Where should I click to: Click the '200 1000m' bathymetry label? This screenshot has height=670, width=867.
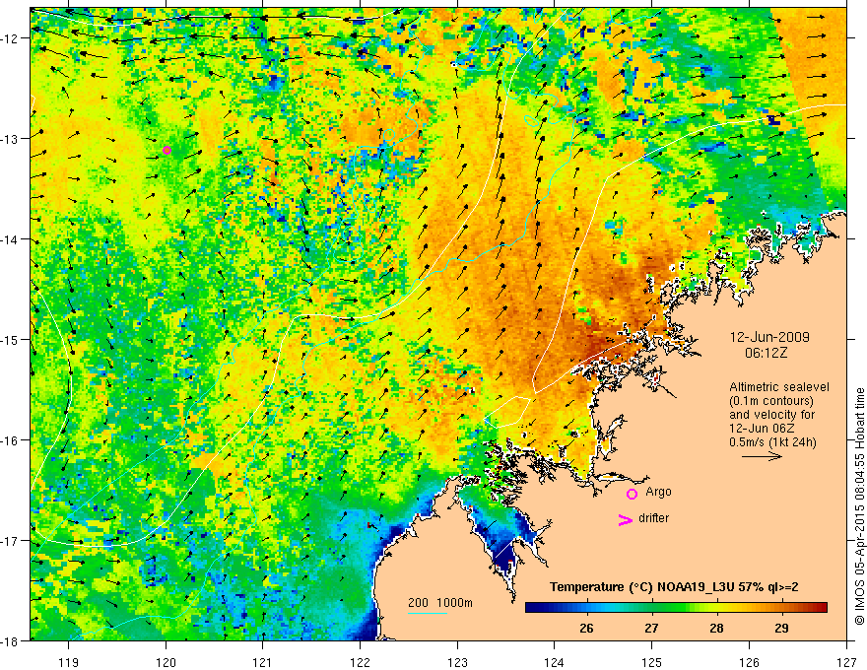pyautogui.click(x=440, y=603)
